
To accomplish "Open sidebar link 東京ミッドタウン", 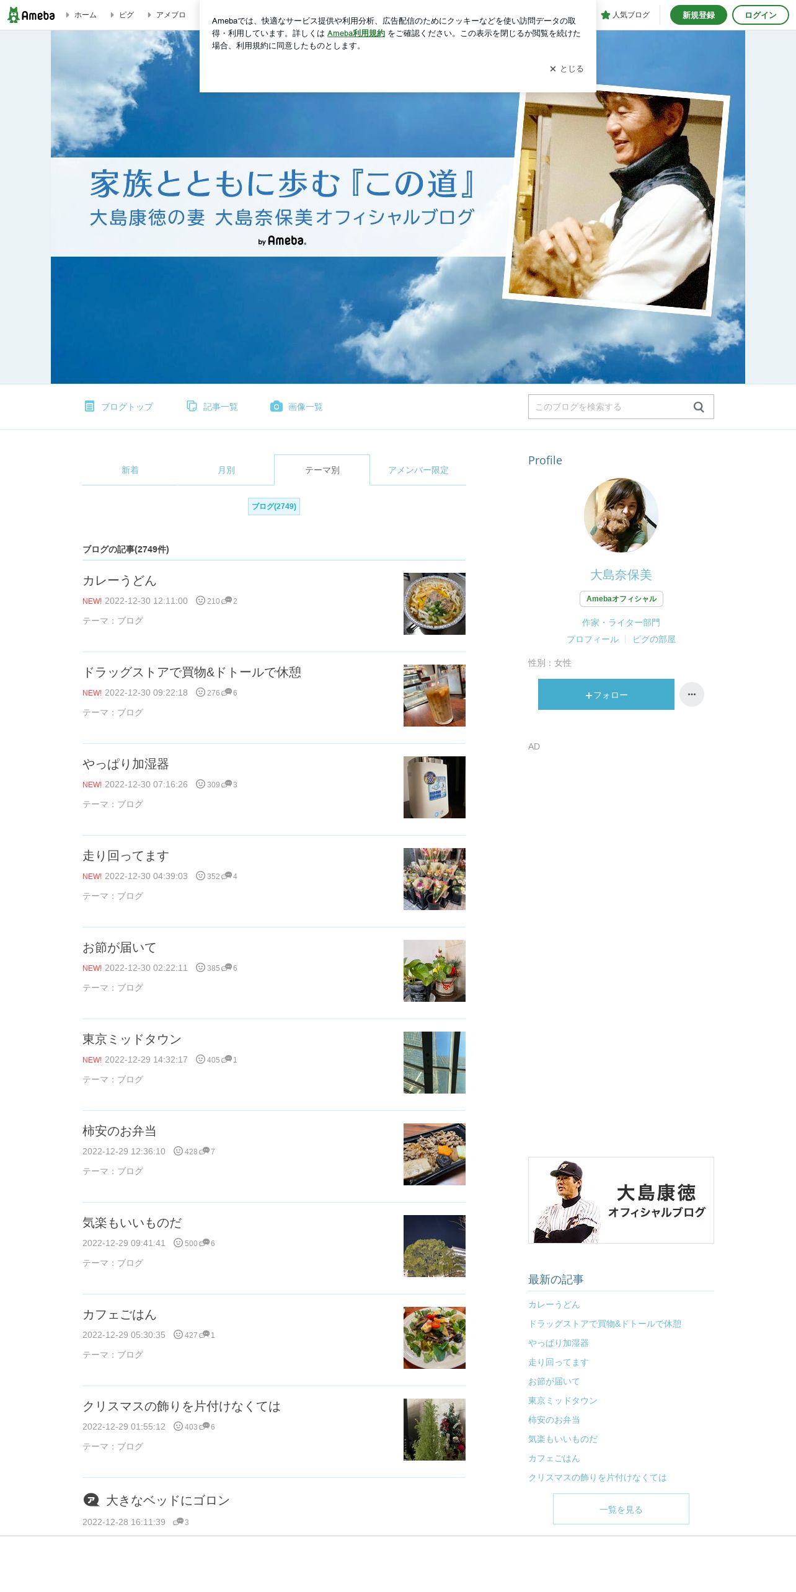I will (563, 1400).
